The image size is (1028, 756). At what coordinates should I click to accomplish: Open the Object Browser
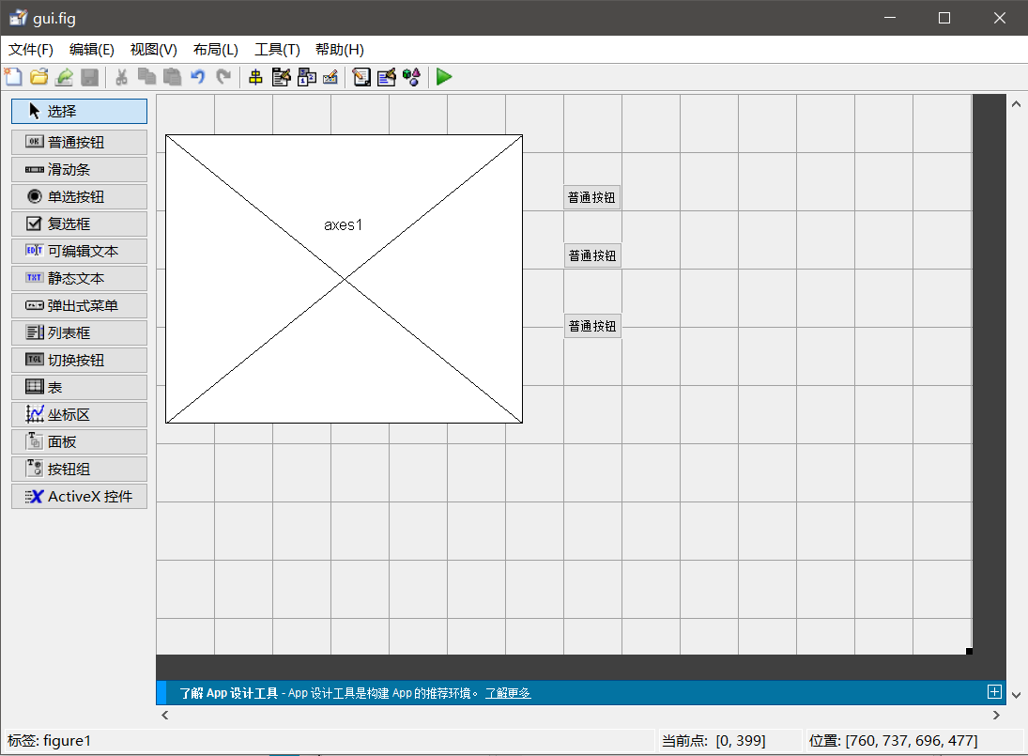point(411,77)
